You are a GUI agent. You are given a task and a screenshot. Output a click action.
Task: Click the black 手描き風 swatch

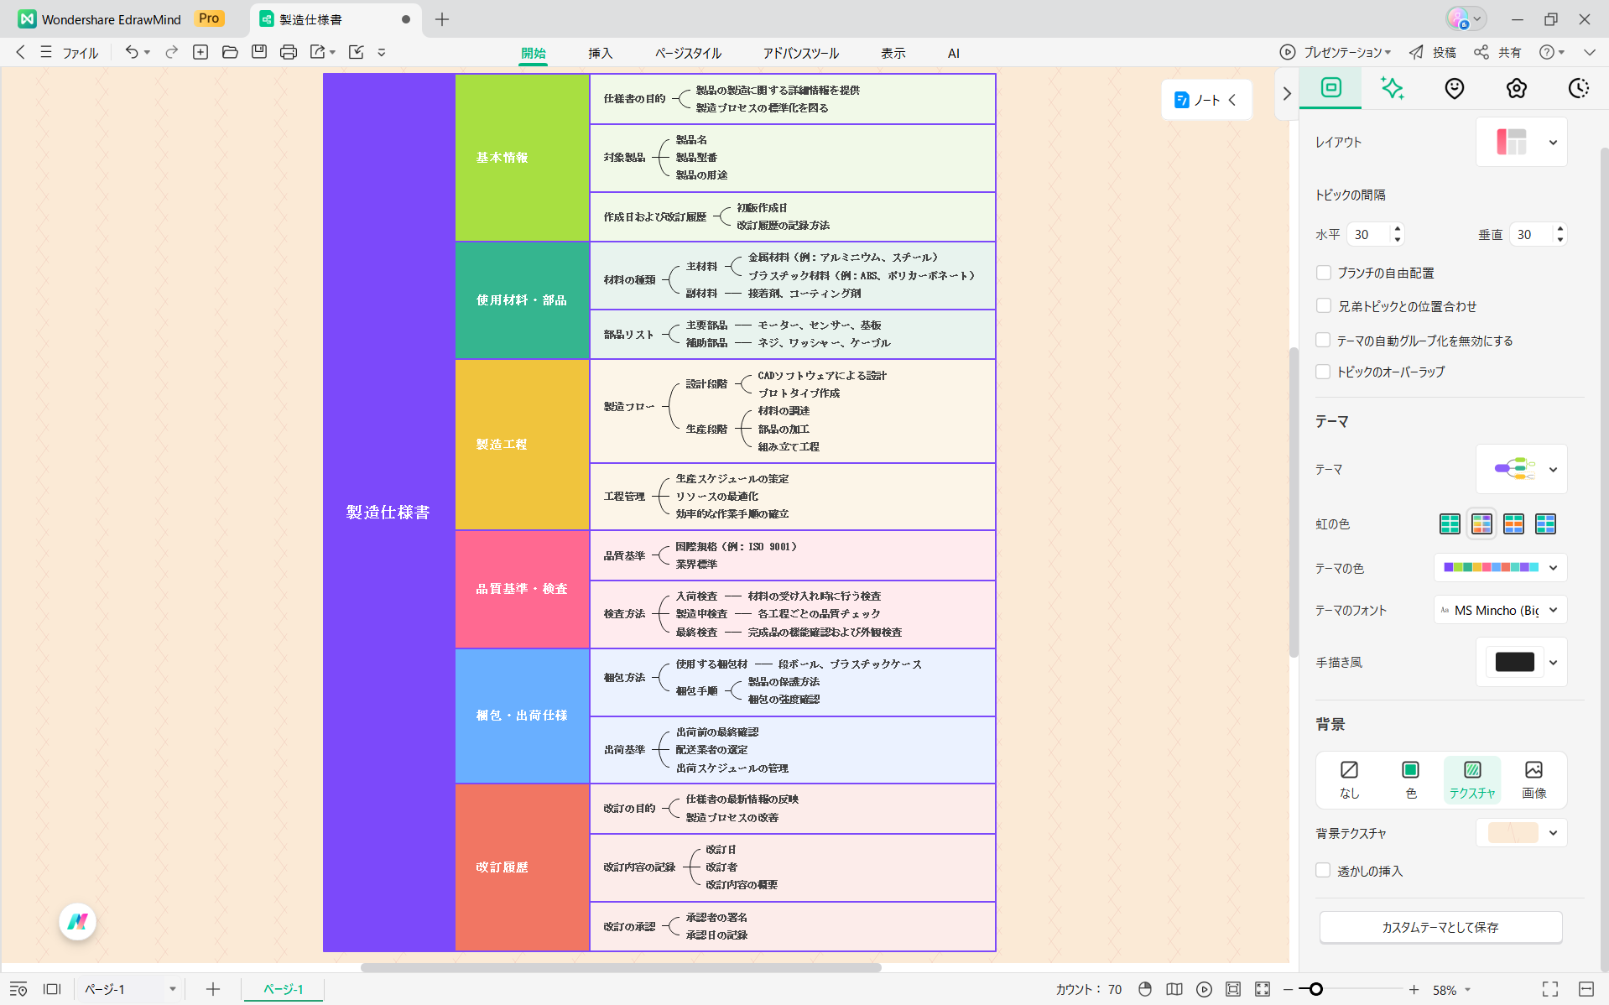click(1514, 662)
